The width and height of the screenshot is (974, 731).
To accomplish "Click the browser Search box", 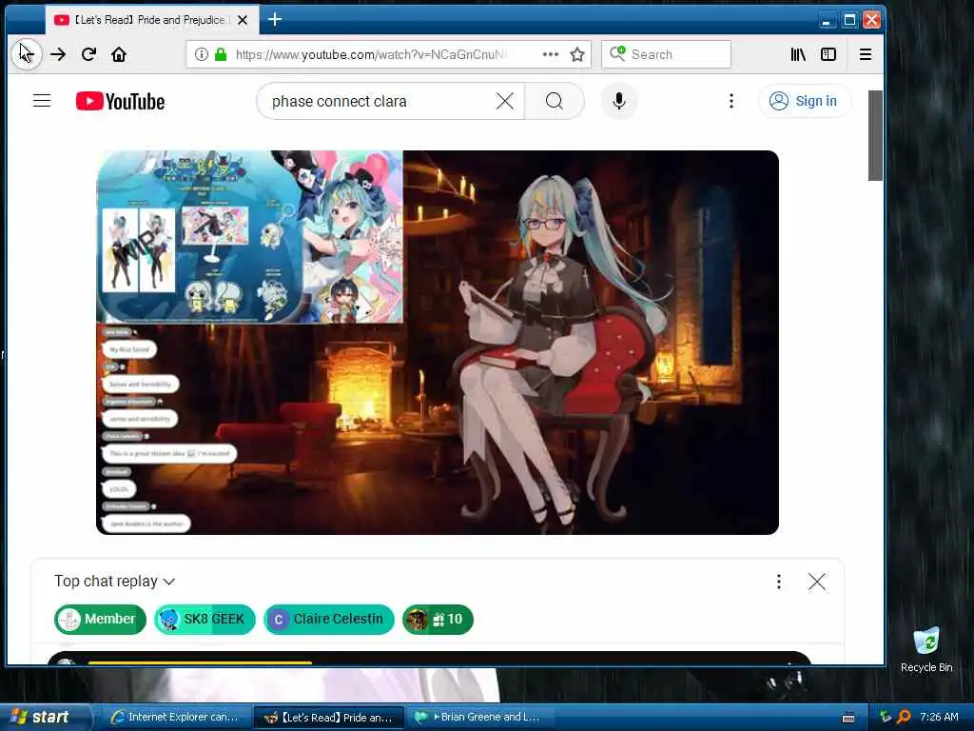I will (x=666, y=54).
